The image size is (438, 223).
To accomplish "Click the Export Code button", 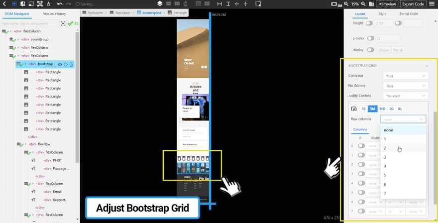I will click(413, 4).
